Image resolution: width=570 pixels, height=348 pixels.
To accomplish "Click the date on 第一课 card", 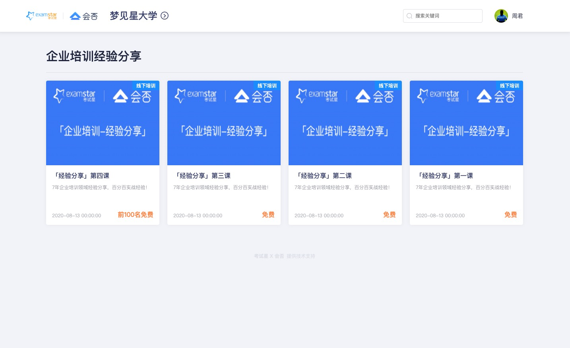I will 440,216.
